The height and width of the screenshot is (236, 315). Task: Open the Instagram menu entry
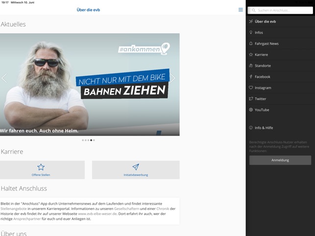[280, 88]
